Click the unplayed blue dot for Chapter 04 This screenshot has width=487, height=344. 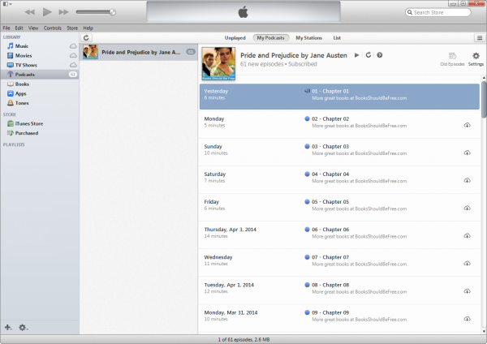point(307,174)
